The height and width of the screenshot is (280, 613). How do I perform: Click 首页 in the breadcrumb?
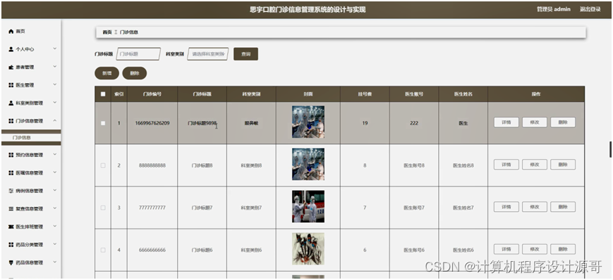(107, 32)
